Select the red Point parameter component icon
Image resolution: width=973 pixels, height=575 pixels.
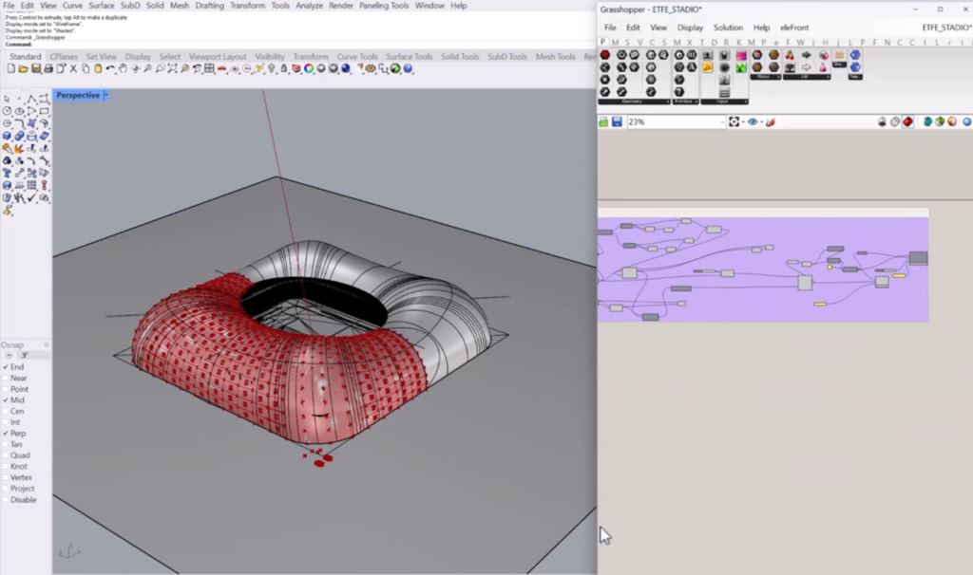[x=604, y=55]
